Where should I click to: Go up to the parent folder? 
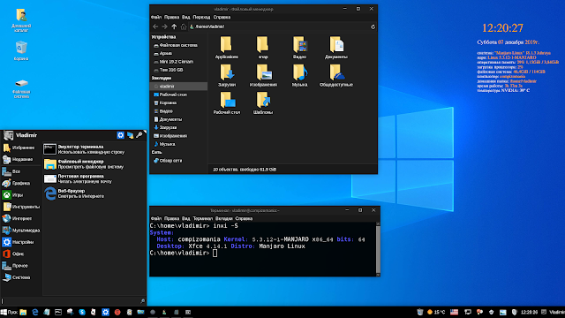174,26
